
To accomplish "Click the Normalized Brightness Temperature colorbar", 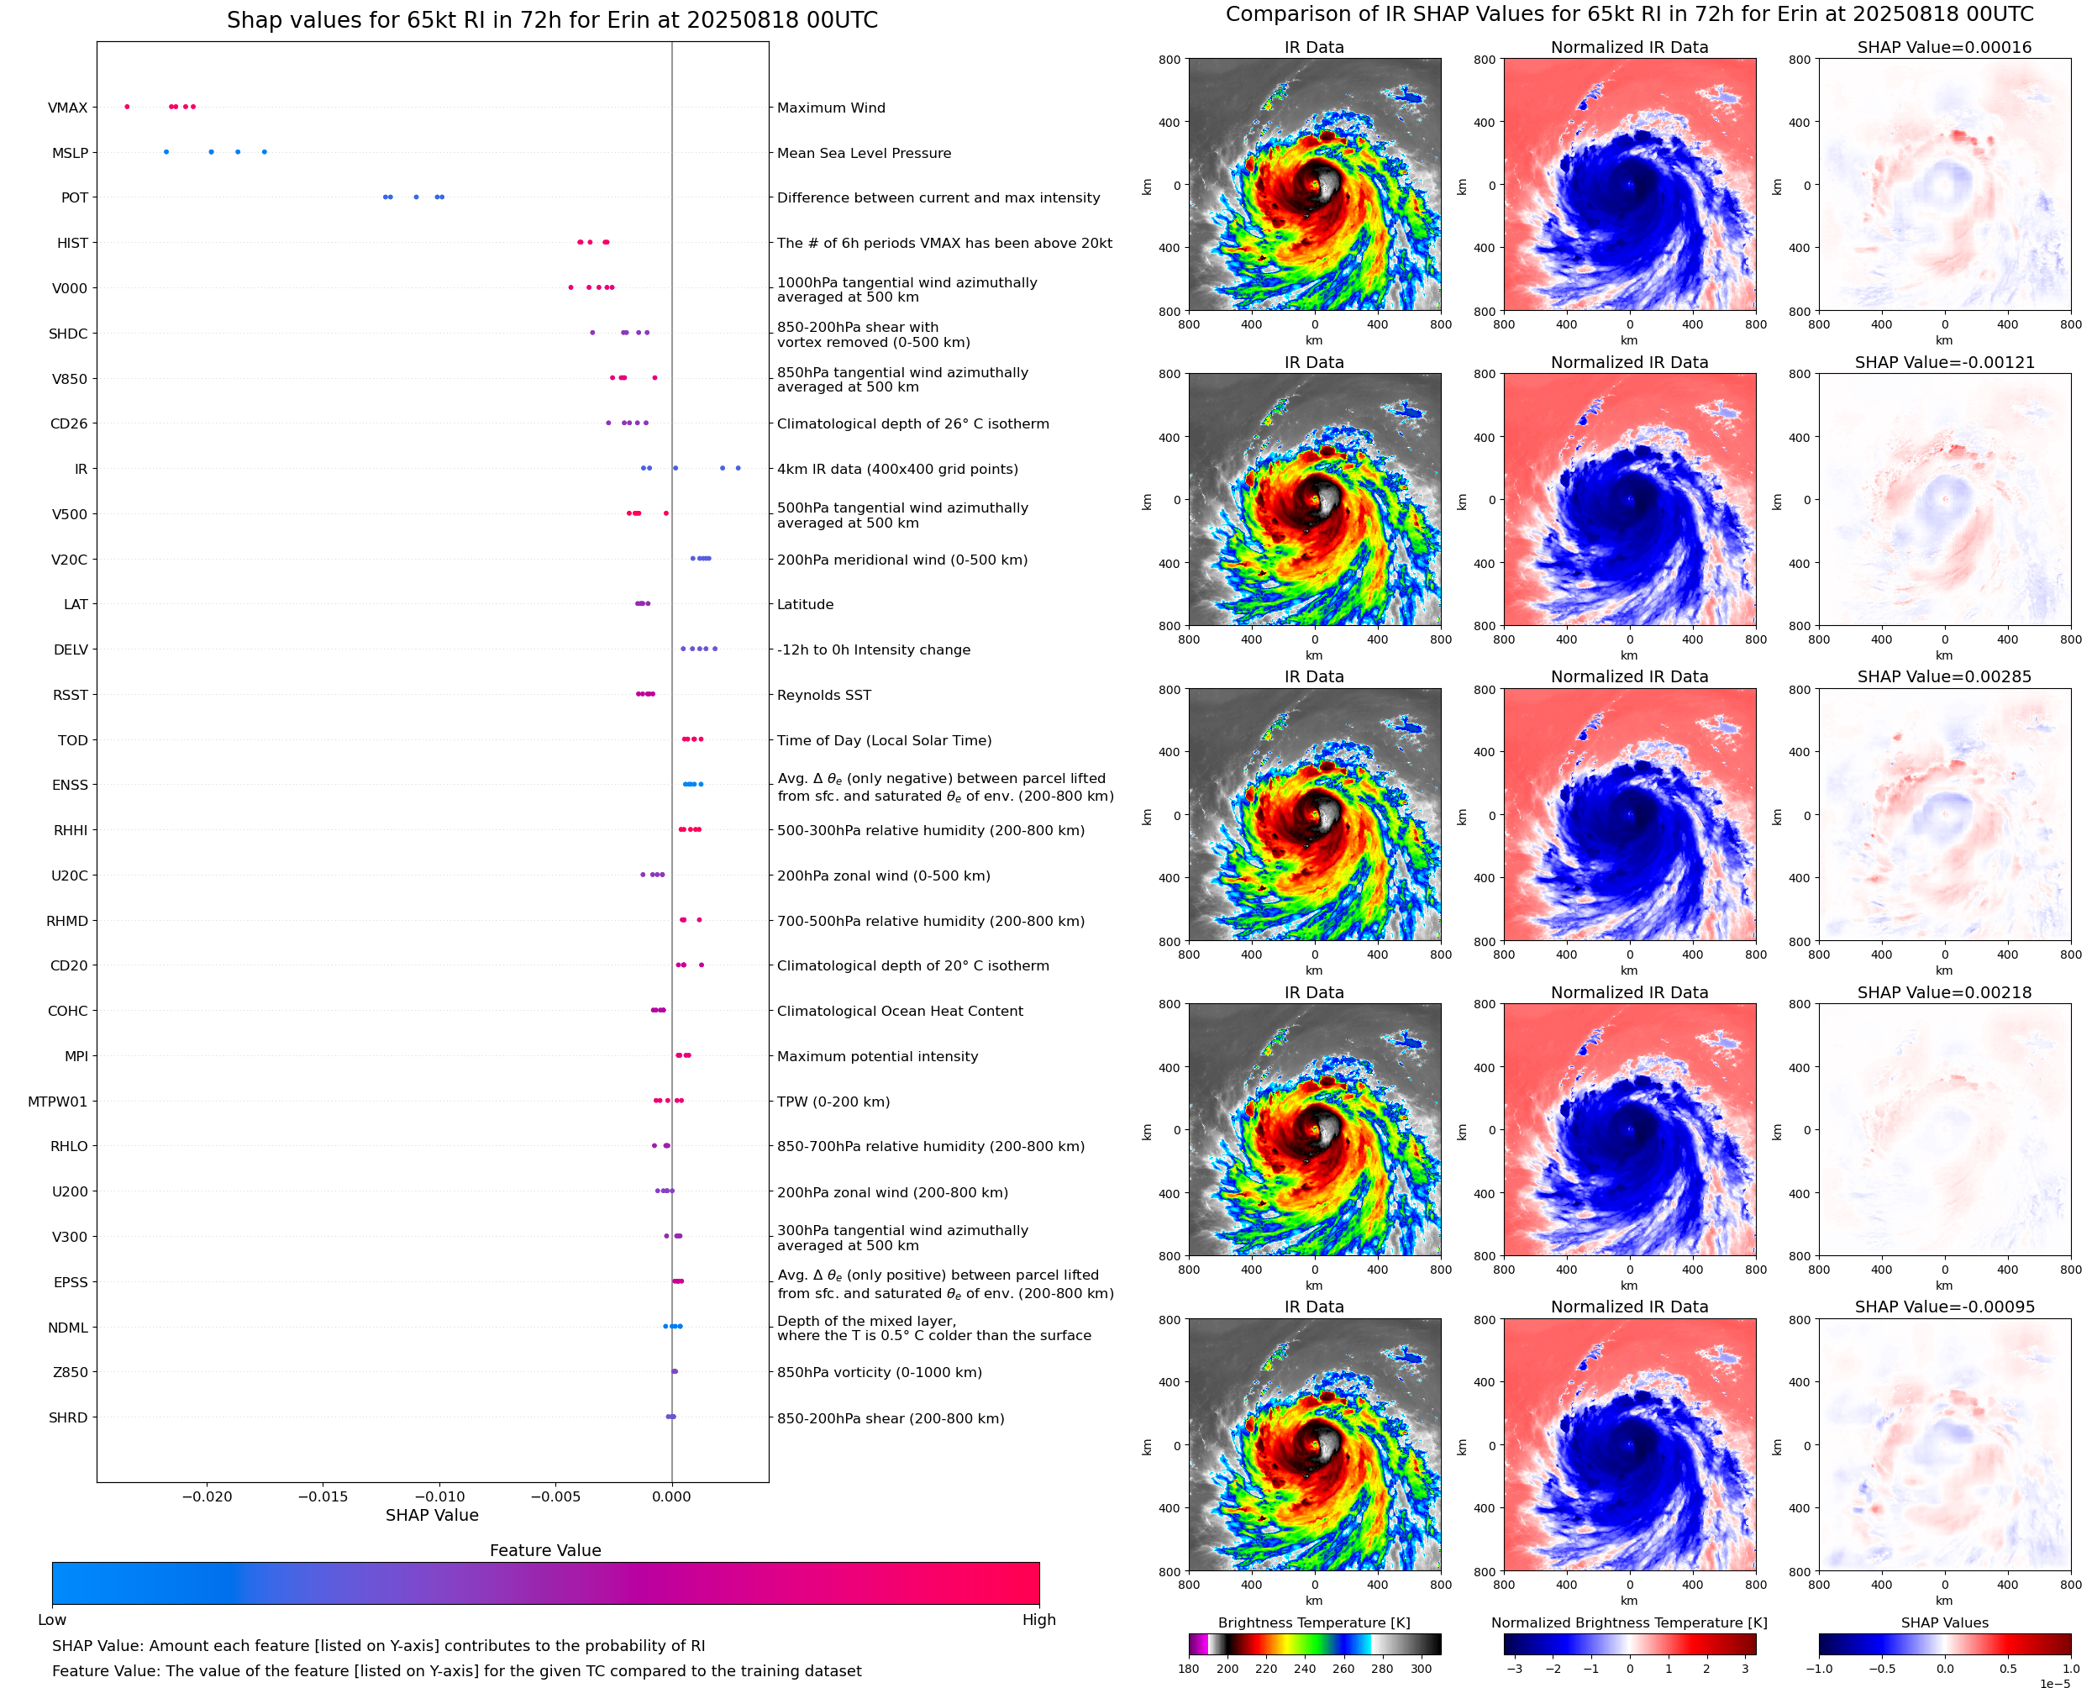I will pyautogui.click(x=1629, y=1643).
